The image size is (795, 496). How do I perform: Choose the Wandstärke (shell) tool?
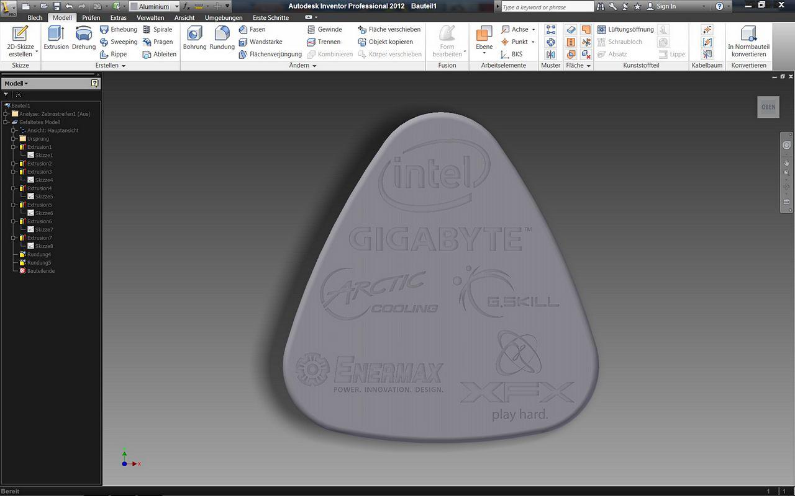pos(261,42)
